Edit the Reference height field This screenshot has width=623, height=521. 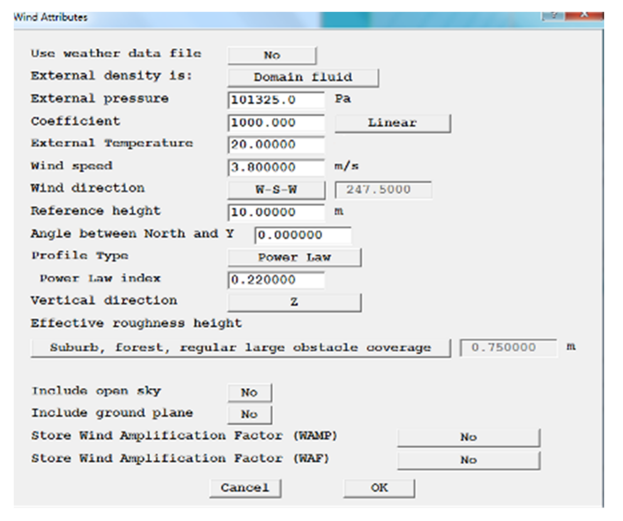click(276, 213)
